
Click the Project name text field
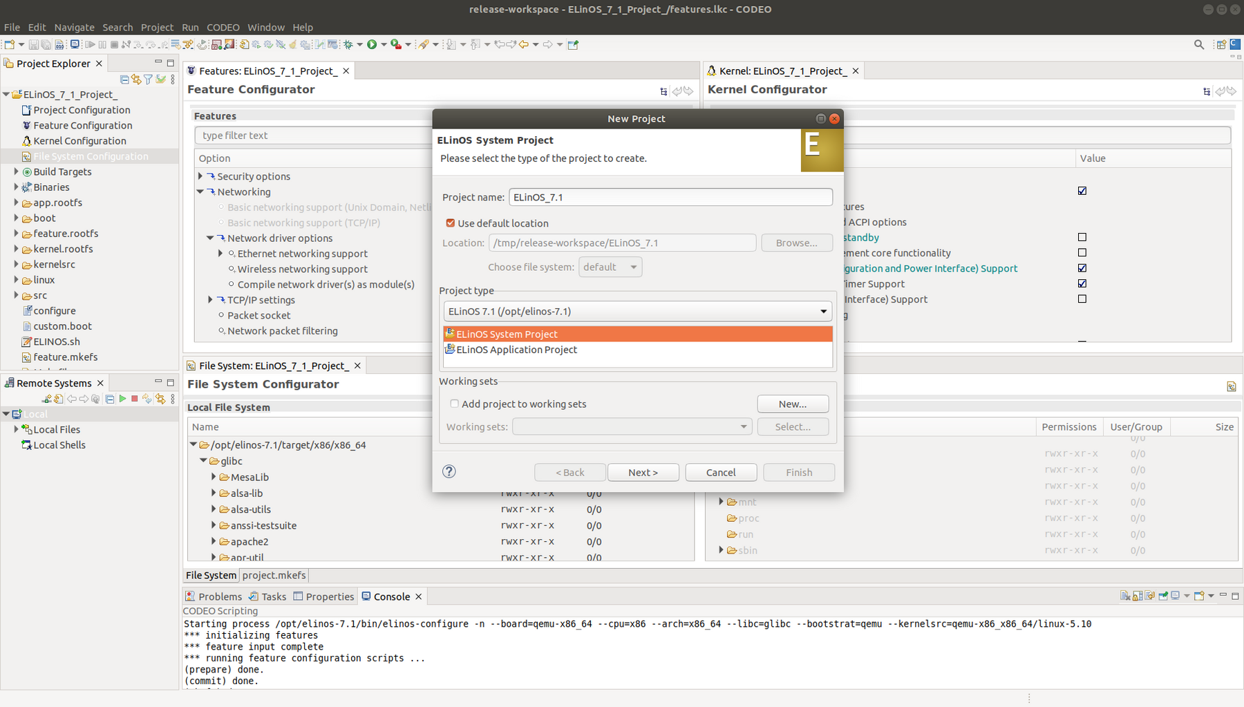[x=670, y=197]
